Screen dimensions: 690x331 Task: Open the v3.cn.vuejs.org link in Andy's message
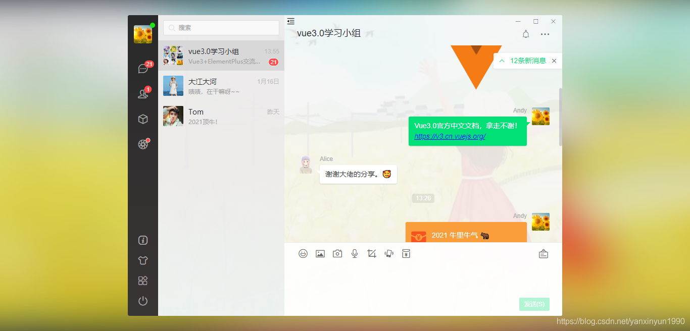pyautogui.click(x=450, y=136)
